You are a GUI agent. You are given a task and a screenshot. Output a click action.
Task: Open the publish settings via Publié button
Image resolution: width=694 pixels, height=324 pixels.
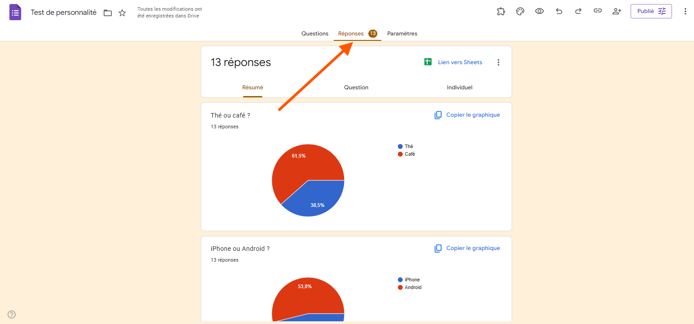coord(651,11)
